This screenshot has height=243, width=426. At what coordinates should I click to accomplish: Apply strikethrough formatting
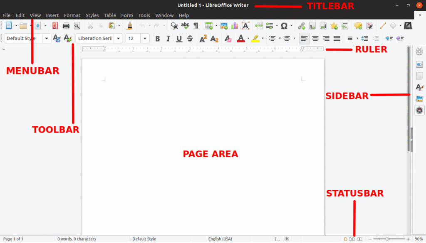(x=190, y=39)
